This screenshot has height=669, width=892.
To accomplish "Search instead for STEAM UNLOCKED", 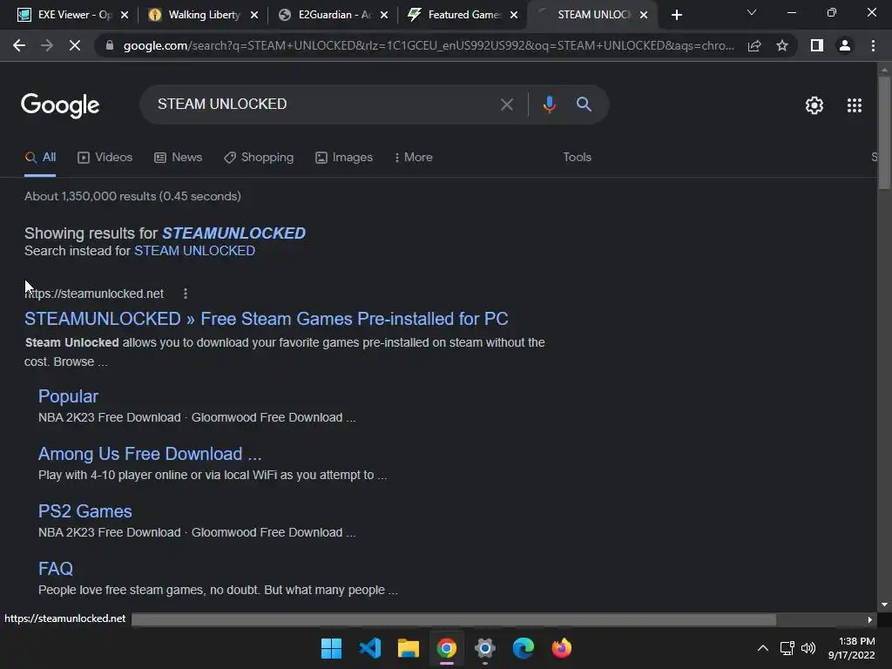I will (194, 251).
